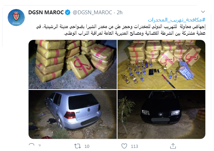Open the photo with bottles and knife
Viewport: 214px width, 151px height.
pos(161,65)
